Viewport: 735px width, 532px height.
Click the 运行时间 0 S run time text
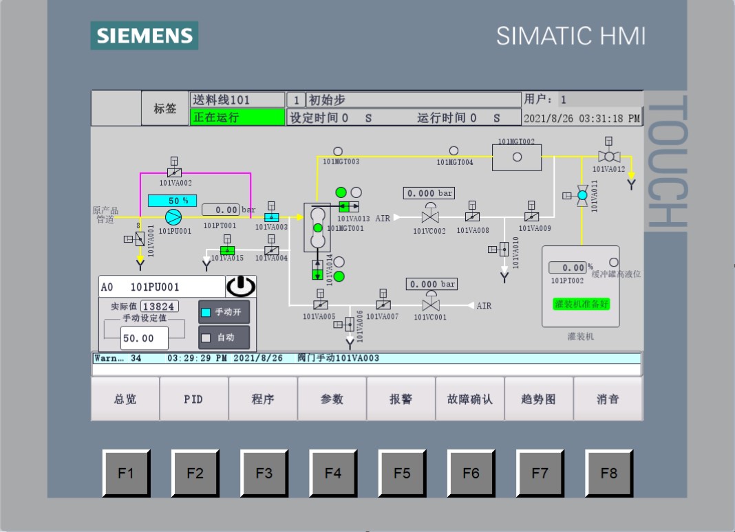coord(458,118)
